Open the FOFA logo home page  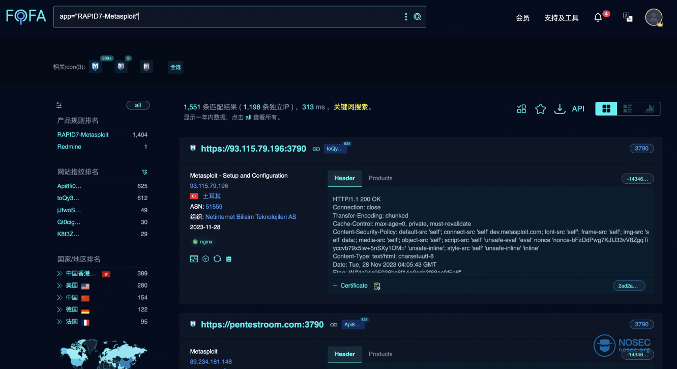(x=26, y=16)
